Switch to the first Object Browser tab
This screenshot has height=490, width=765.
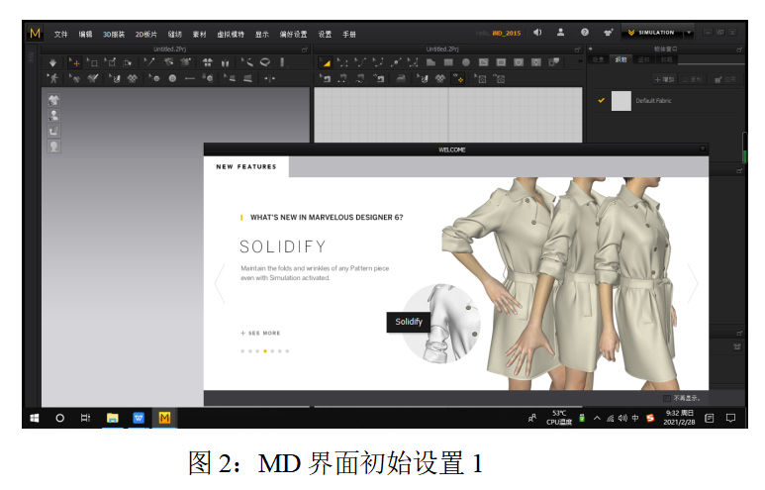(598, 59)
